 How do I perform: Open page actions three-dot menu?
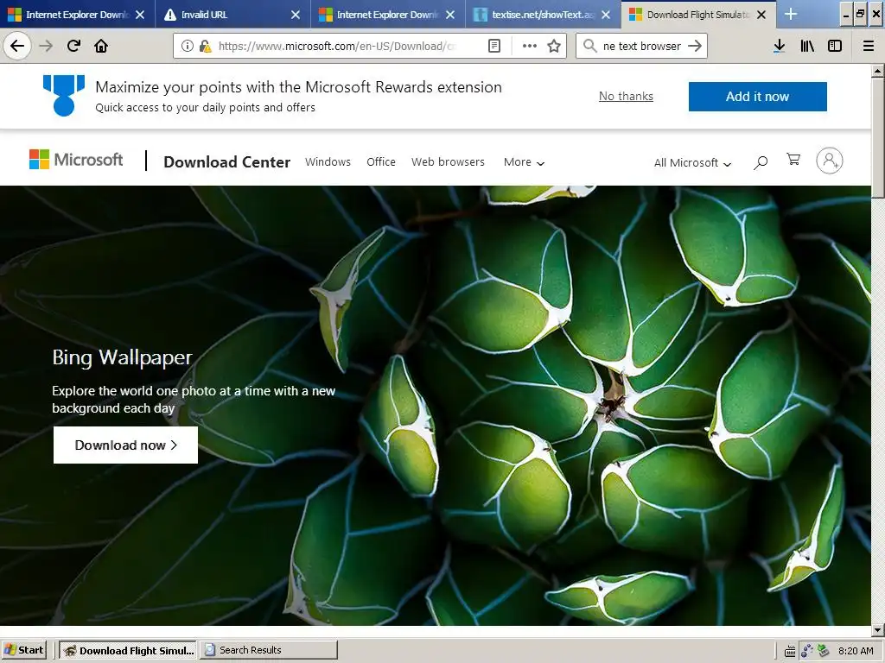coord(530,46)
